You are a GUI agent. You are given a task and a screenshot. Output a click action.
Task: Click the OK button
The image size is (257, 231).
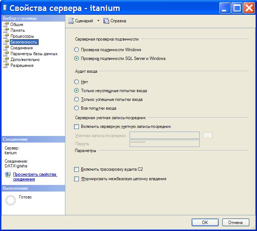[205, 223]
